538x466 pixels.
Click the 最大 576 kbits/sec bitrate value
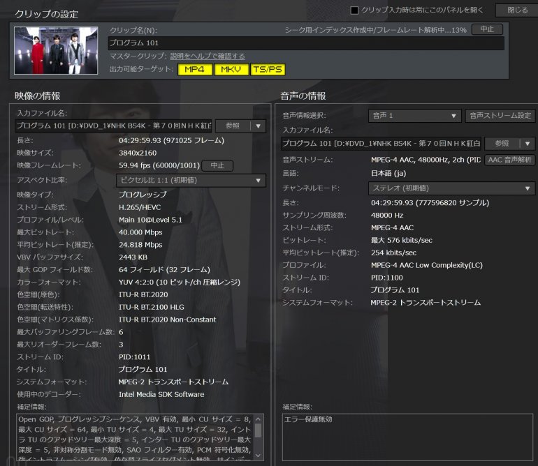point(402,240)
